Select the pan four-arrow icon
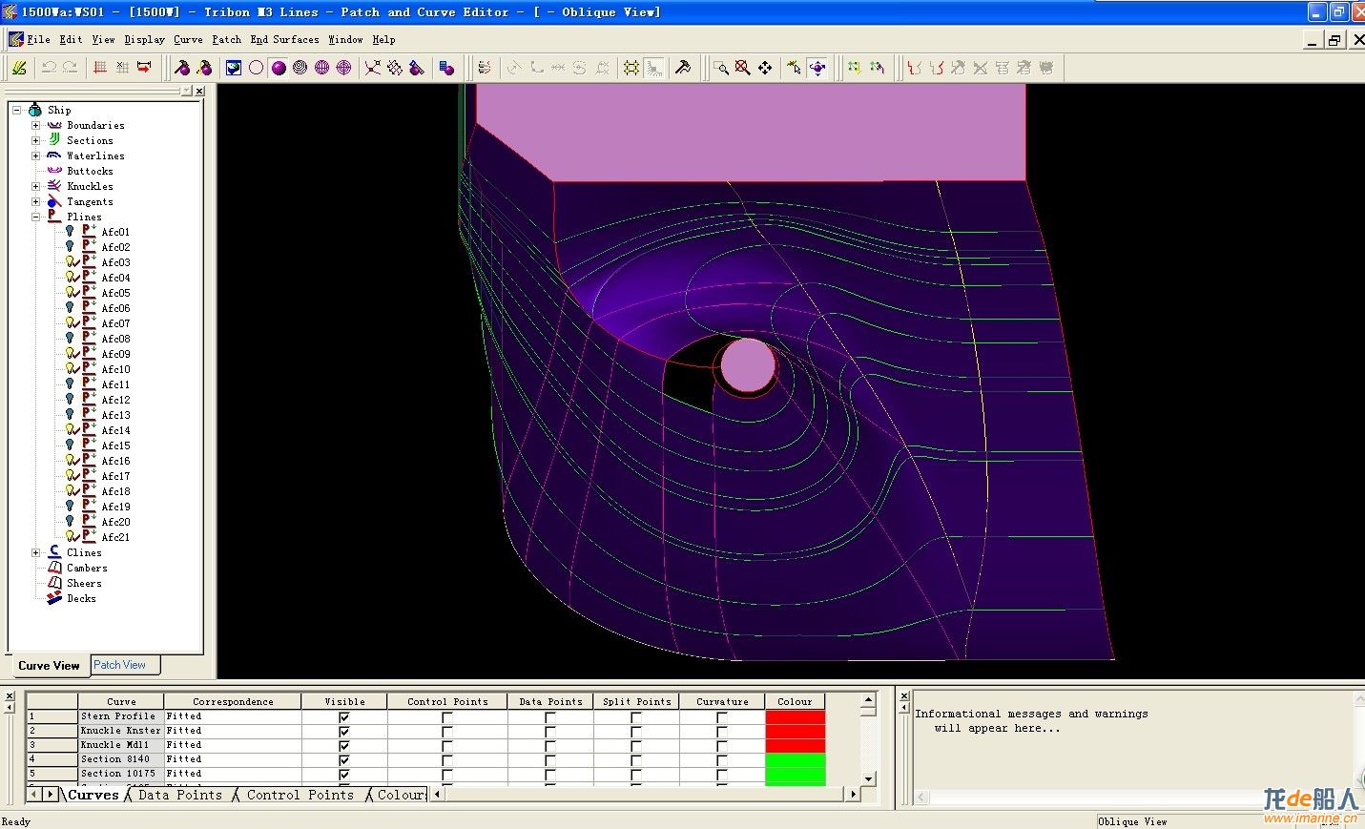This screenshot has height=829, width=1365. [765, 68]
